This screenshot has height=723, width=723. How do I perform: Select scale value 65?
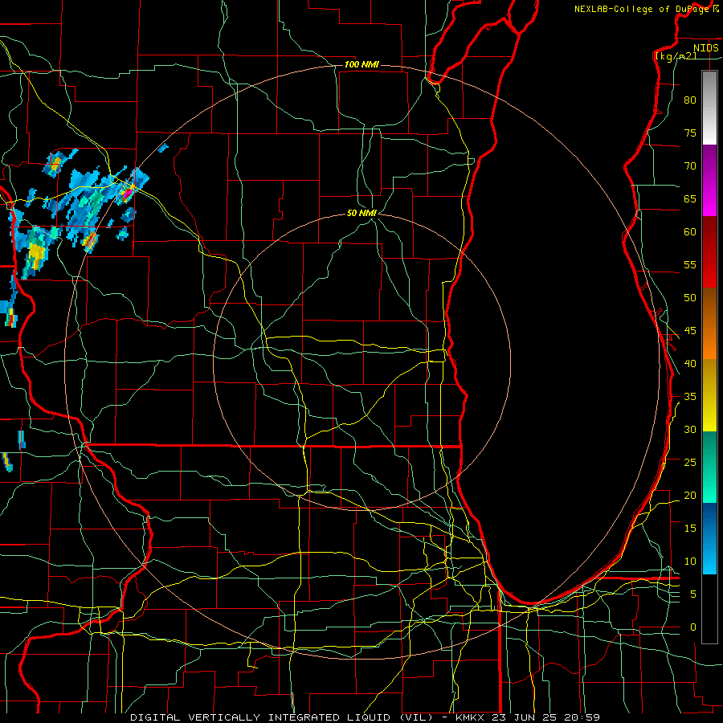coord(690,198)
